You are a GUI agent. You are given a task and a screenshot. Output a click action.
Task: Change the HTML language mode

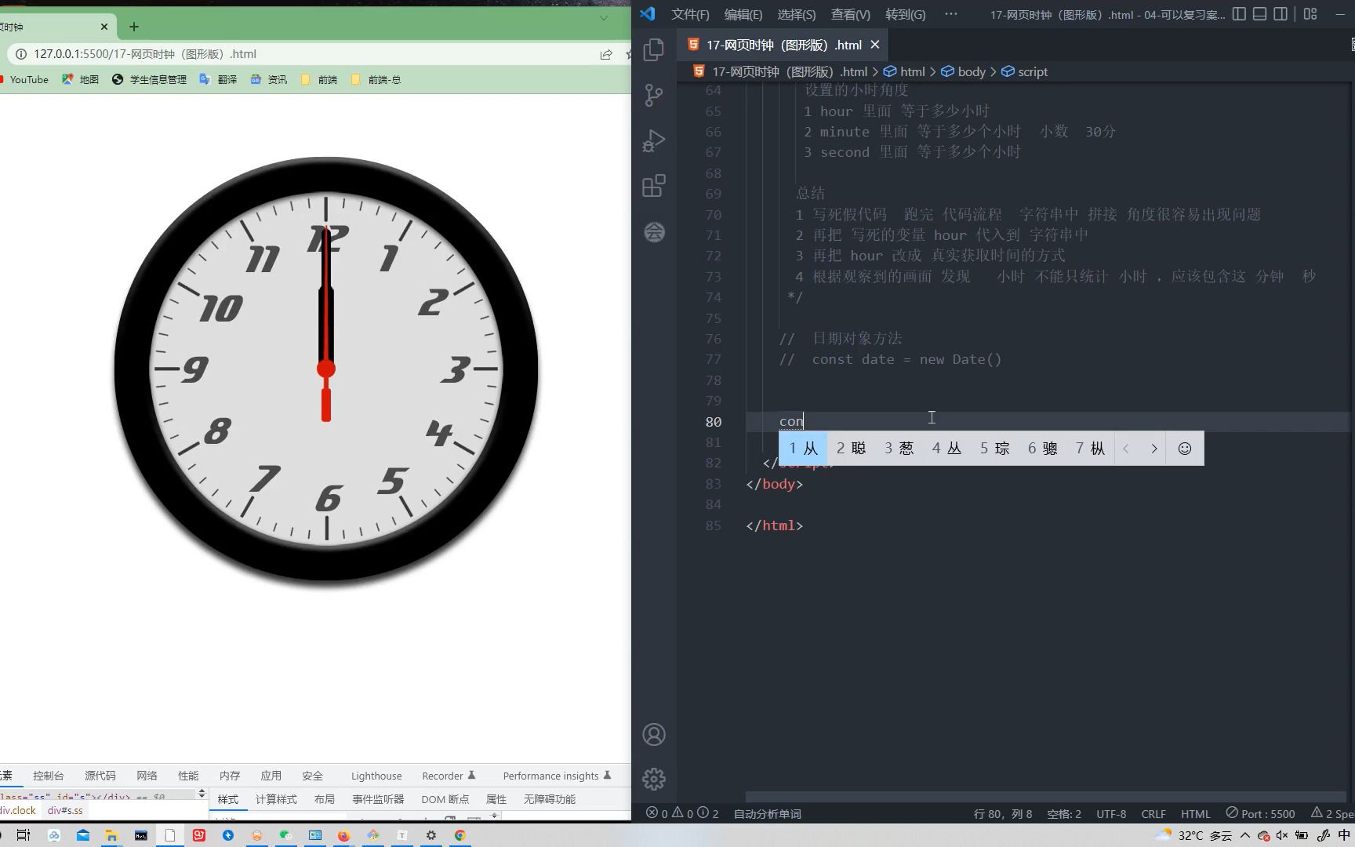[x=1196, y=813]
